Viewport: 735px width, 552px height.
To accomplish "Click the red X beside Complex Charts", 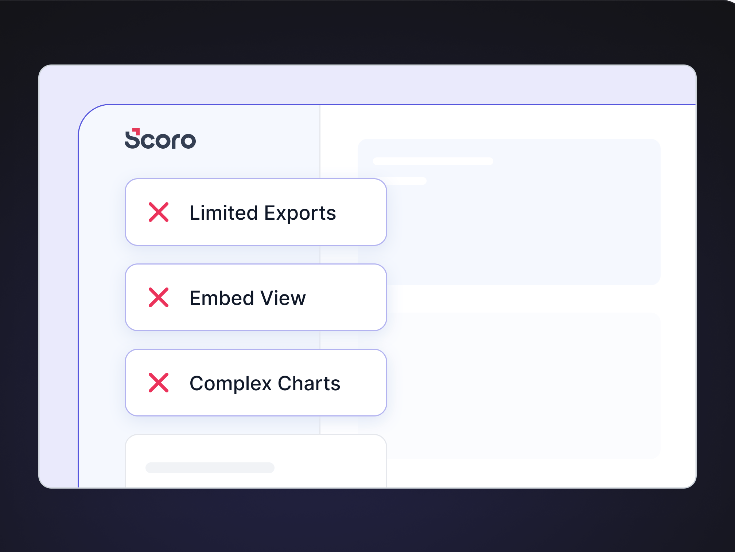I will (x=159, y=383).
